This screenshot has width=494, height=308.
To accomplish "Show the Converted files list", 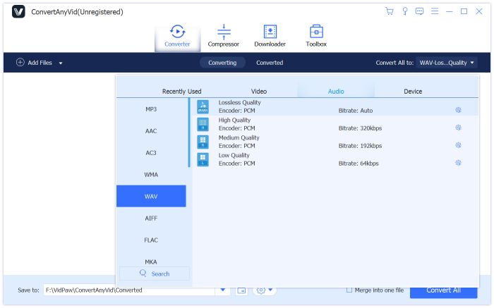I will click(270, 63).
